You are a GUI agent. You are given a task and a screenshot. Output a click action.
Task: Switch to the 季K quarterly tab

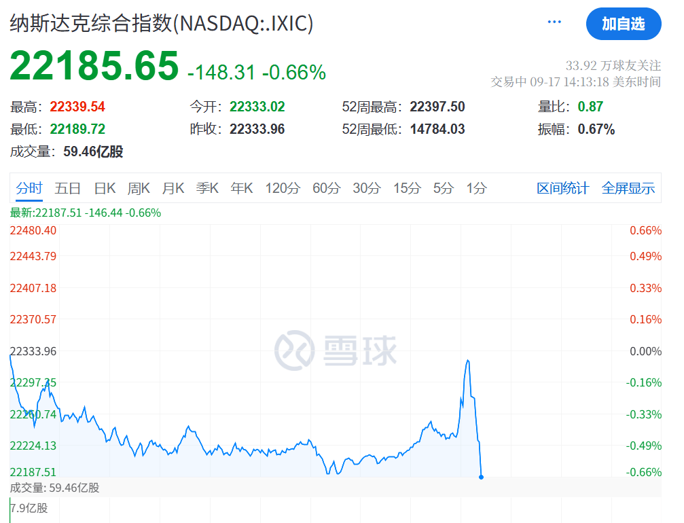(207, 188)
